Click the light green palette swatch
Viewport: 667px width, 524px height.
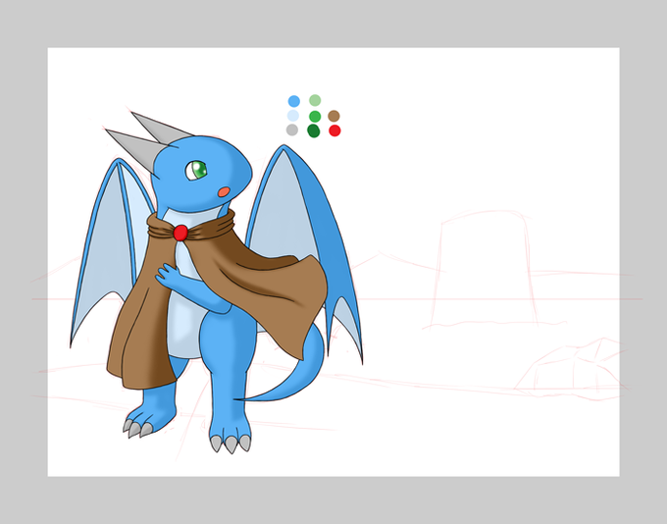315,100
